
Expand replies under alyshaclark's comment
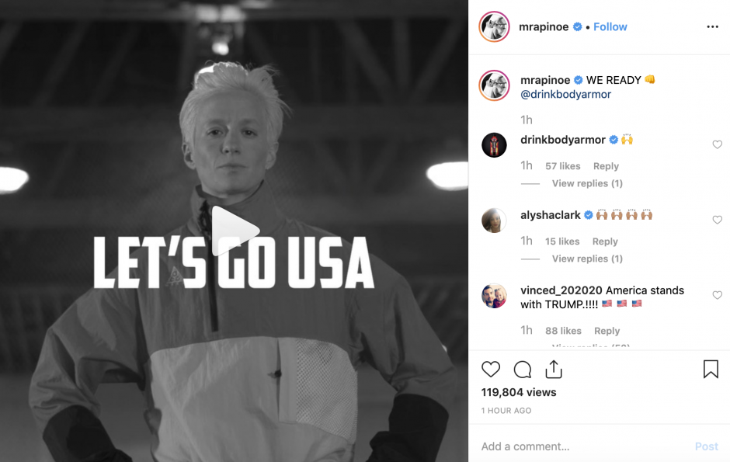(x=587, y=259)
